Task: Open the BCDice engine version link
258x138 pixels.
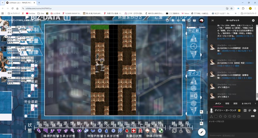Action: coord(228,135)
